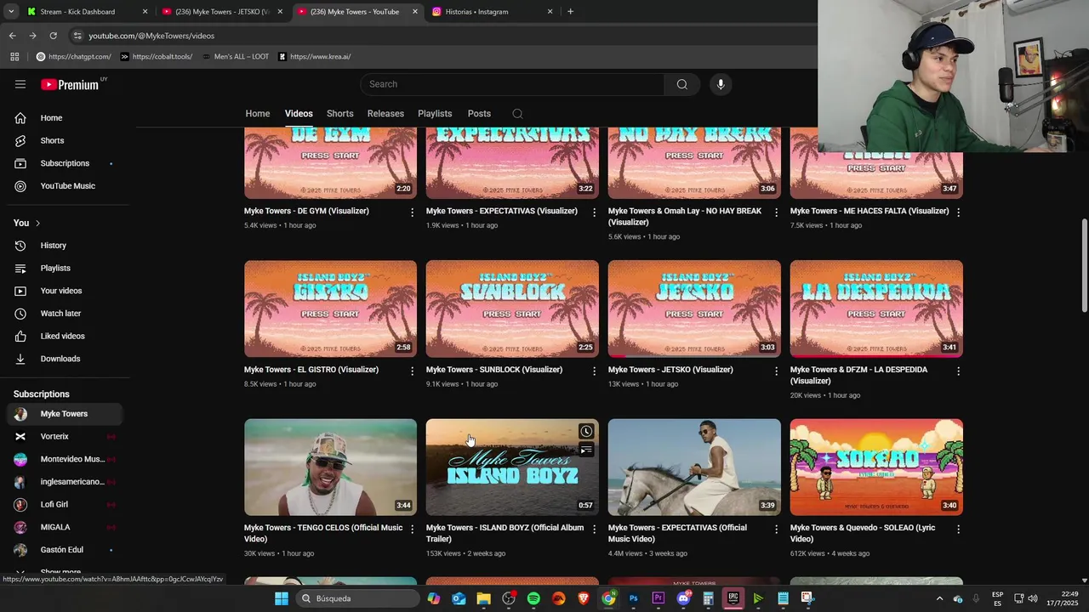Open the chatgpt.com bookmark
Viewport: 1089px width, 612px height.
73,57
